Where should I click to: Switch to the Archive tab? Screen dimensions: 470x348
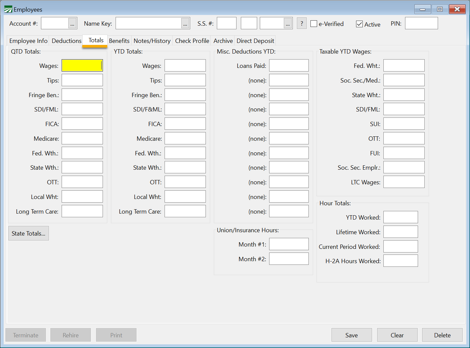click(x=223, y=41)
